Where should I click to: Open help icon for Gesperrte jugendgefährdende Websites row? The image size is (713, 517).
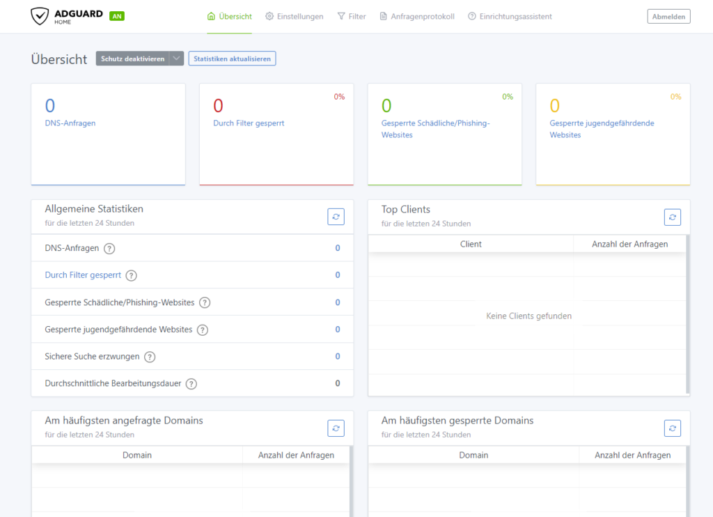point(203,330)
